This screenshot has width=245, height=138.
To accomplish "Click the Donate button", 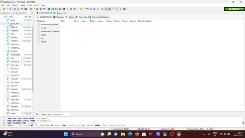I will [x=234, y=9].
